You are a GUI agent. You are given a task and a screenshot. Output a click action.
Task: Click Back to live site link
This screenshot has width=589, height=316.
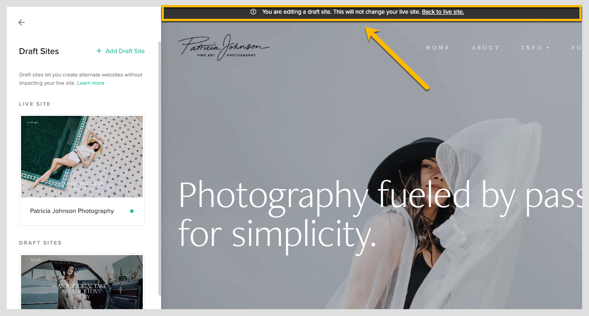(443, 12)
